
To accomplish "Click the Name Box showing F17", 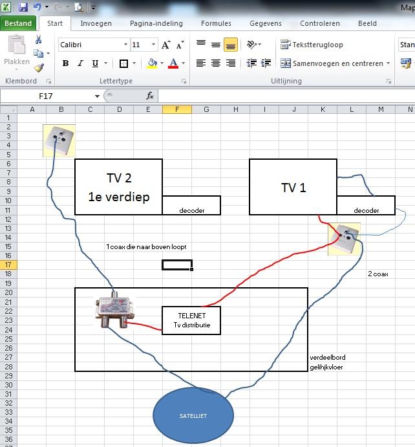I will point(47,96).
